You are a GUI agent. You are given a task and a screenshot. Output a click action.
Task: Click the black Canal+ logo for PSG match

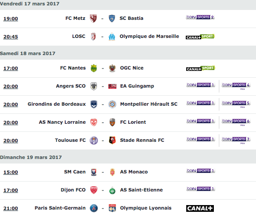(x=200, y=208)
